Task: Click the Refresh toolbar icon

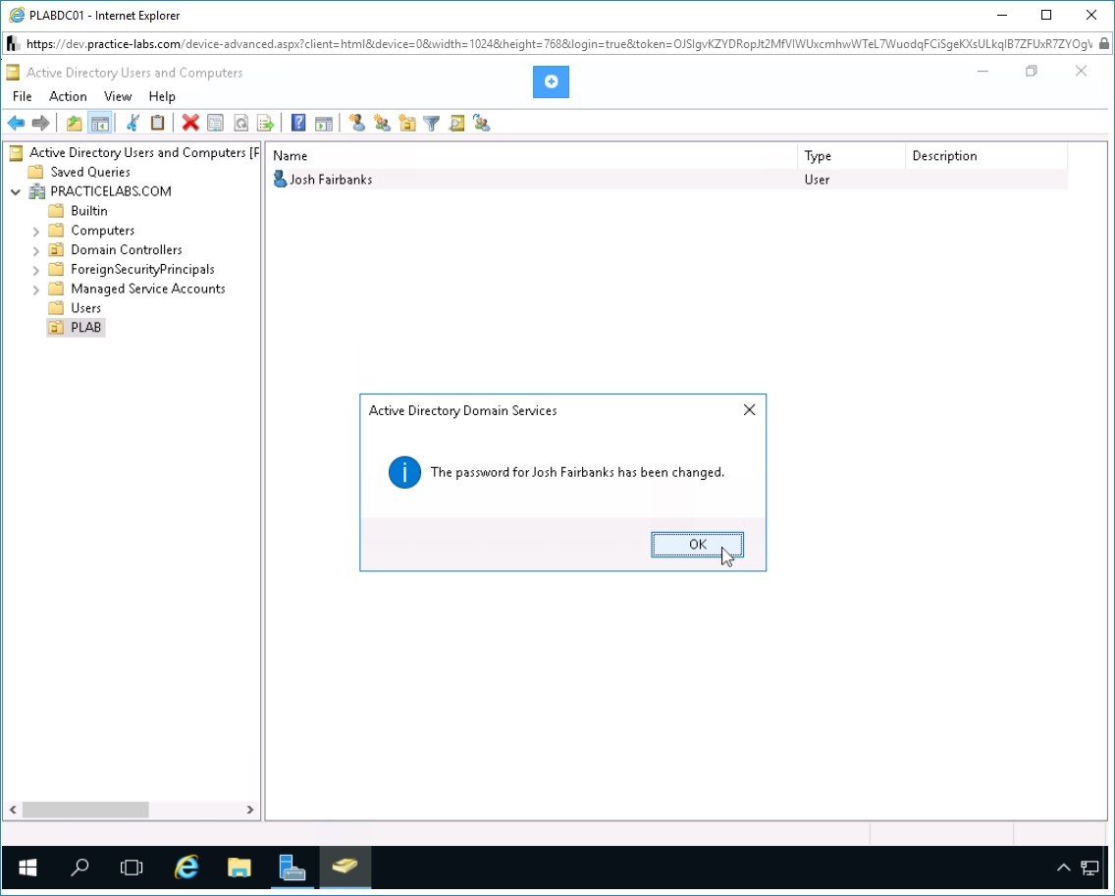Action: click(241, 123)
